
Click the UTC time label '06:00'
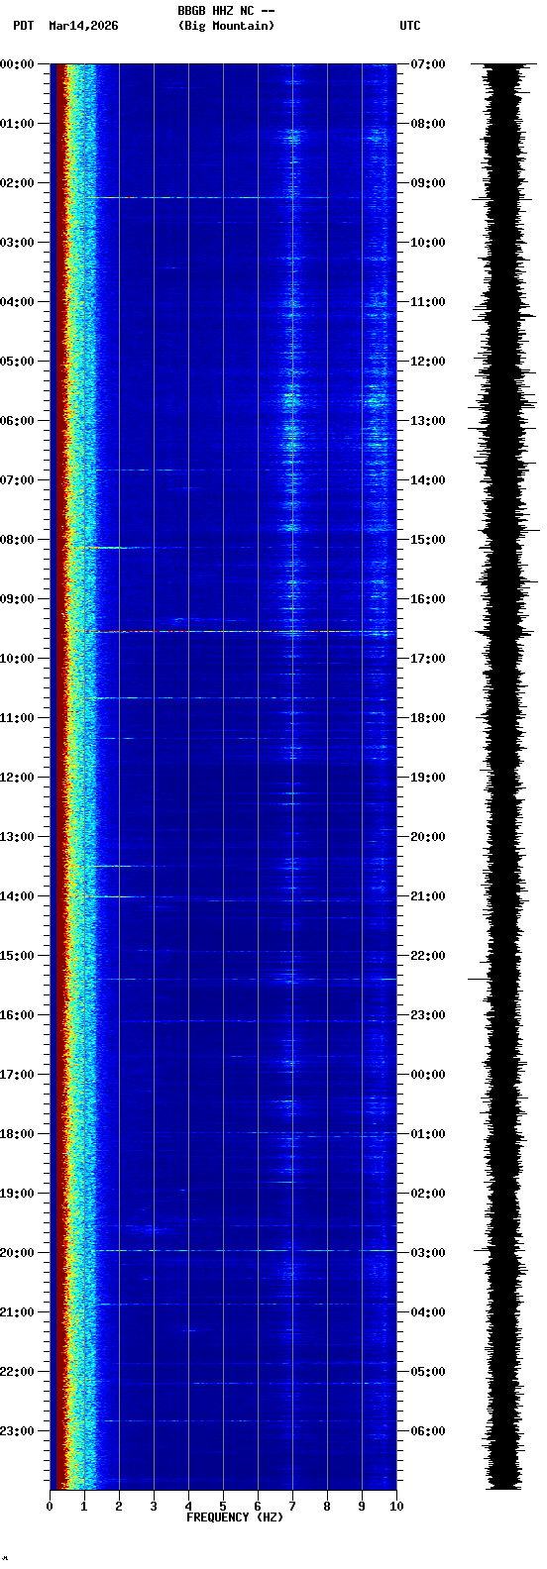(x=428, y=1431)
